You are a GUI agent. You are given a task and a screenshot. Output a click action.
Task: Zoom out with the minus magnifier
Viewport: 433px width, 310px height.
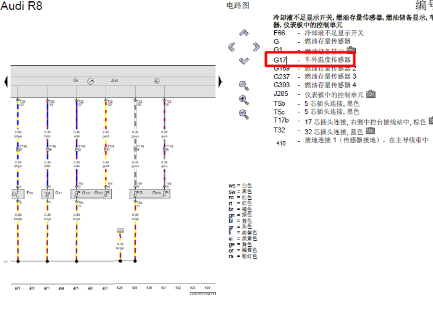244,114
